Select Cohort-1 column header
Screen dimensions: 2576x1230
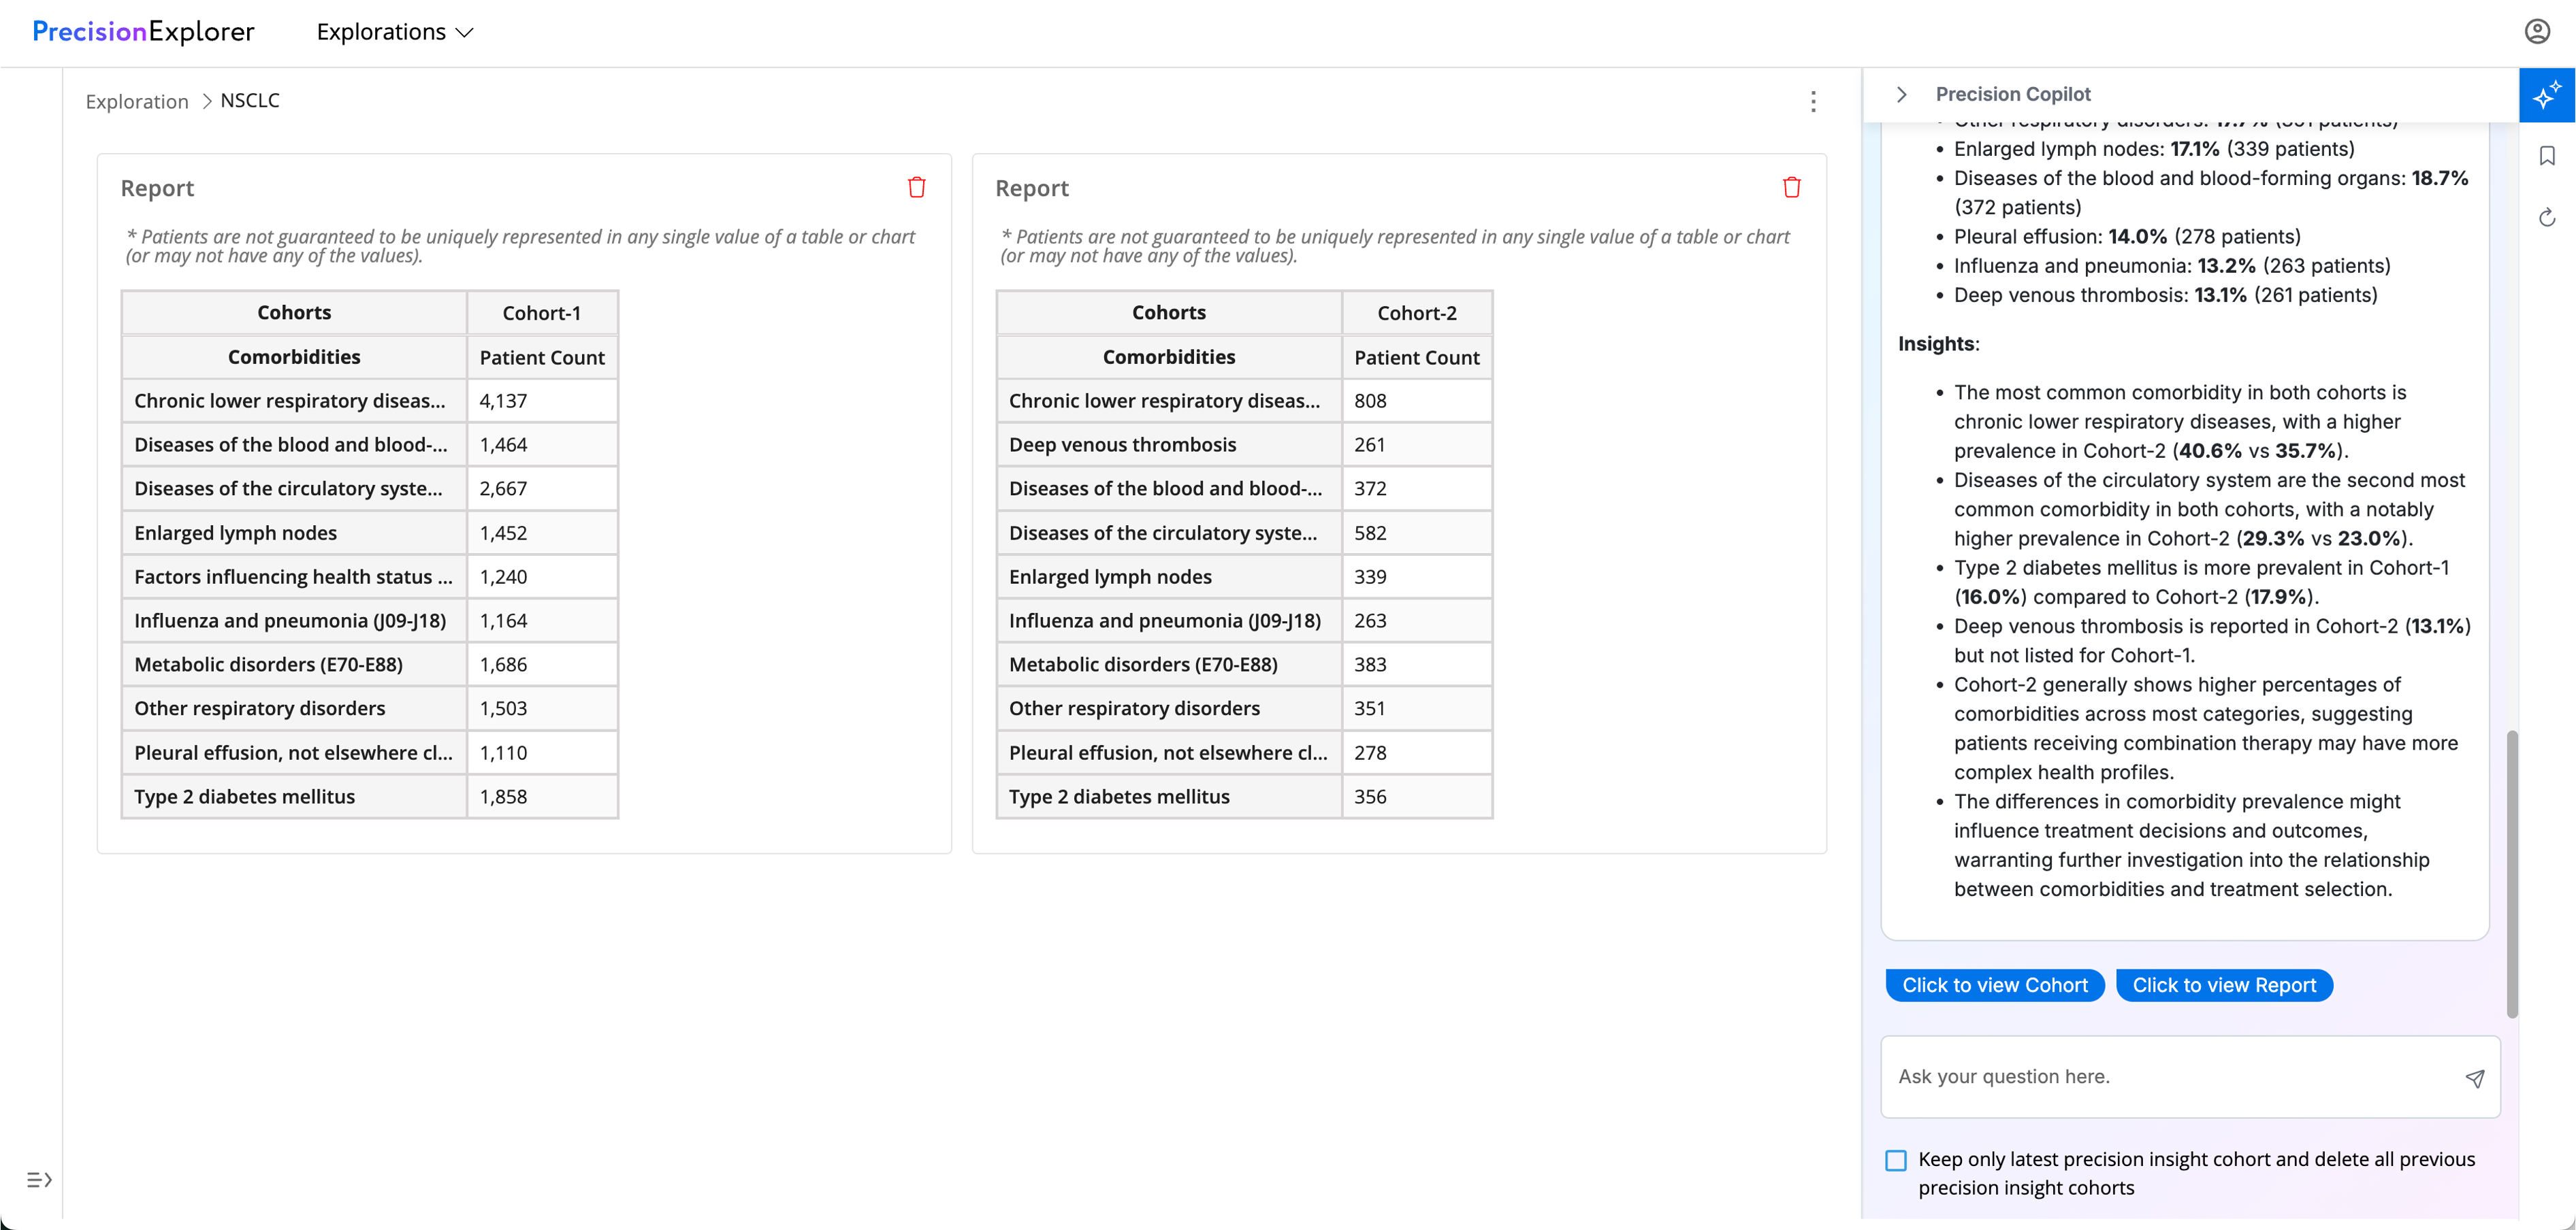(542, 313)
